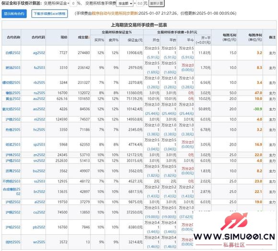The height and width of the screenshot is (251, 278).
Task: Click the 重新计算 button
Action: click(156, 3)
